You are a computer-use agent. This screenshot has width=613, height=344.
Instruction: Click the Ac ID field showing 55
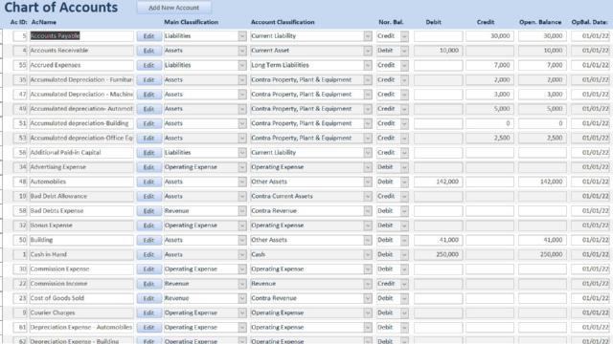pos(20,65)
